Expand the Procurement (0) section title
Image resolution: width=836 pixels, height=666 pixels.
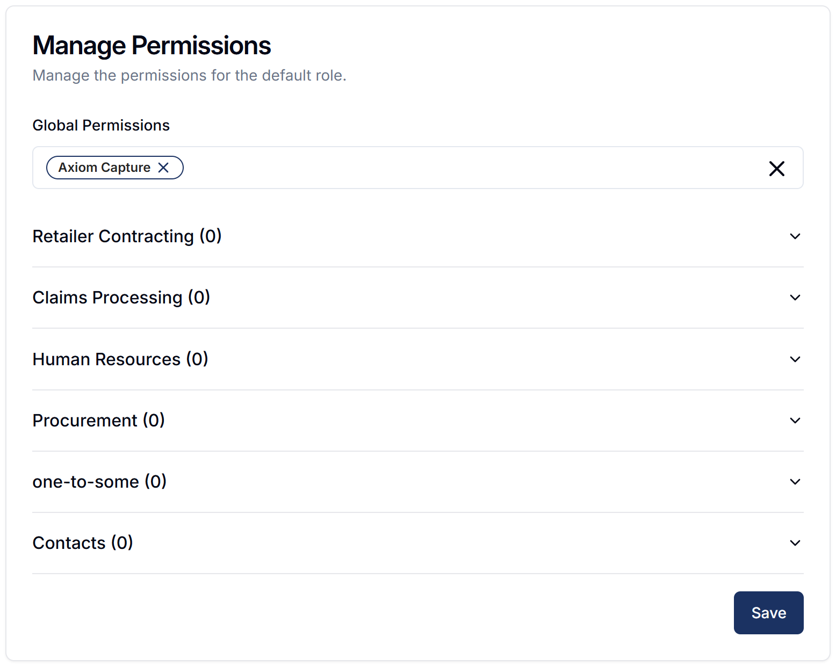tap(98, 421)
